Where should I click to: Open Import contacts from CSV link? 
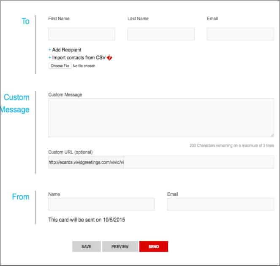(x=79, y=58)
